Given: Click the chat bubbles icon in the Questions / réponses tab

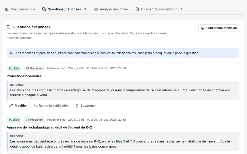Looking at the screenshot, I should coord(44,9).
